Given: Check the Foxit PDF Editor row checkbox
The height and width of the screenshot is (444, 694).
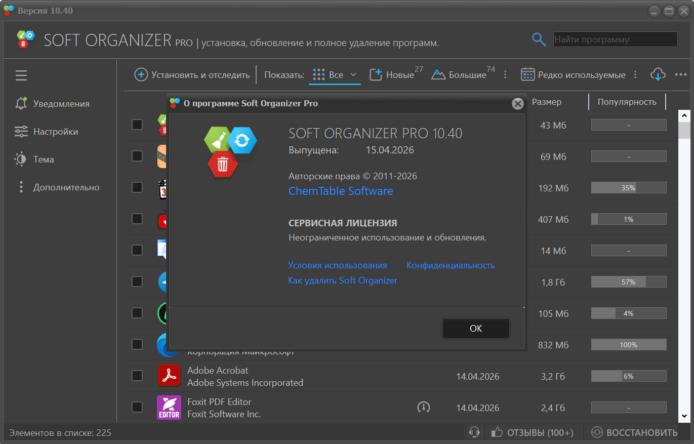Looking at the screenshot, I should tap(137, 407).
